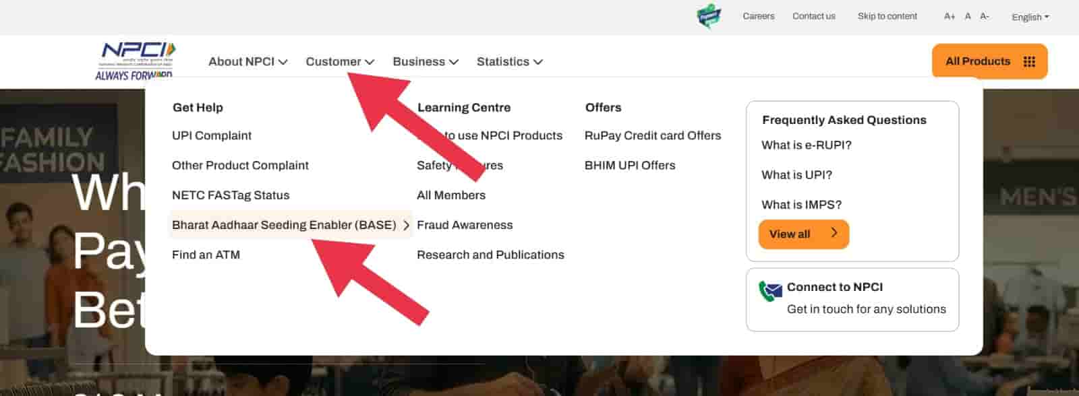Select UPI Complaint
This screenshot has height=396, width=1079.
pos(212,135)
